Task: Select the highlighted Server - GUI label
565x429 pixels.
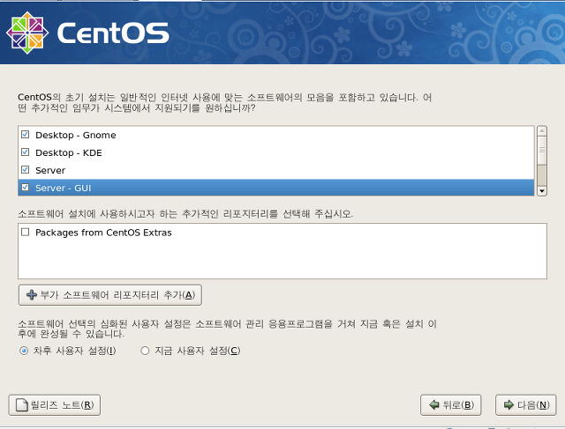Action: click(64, 188)
